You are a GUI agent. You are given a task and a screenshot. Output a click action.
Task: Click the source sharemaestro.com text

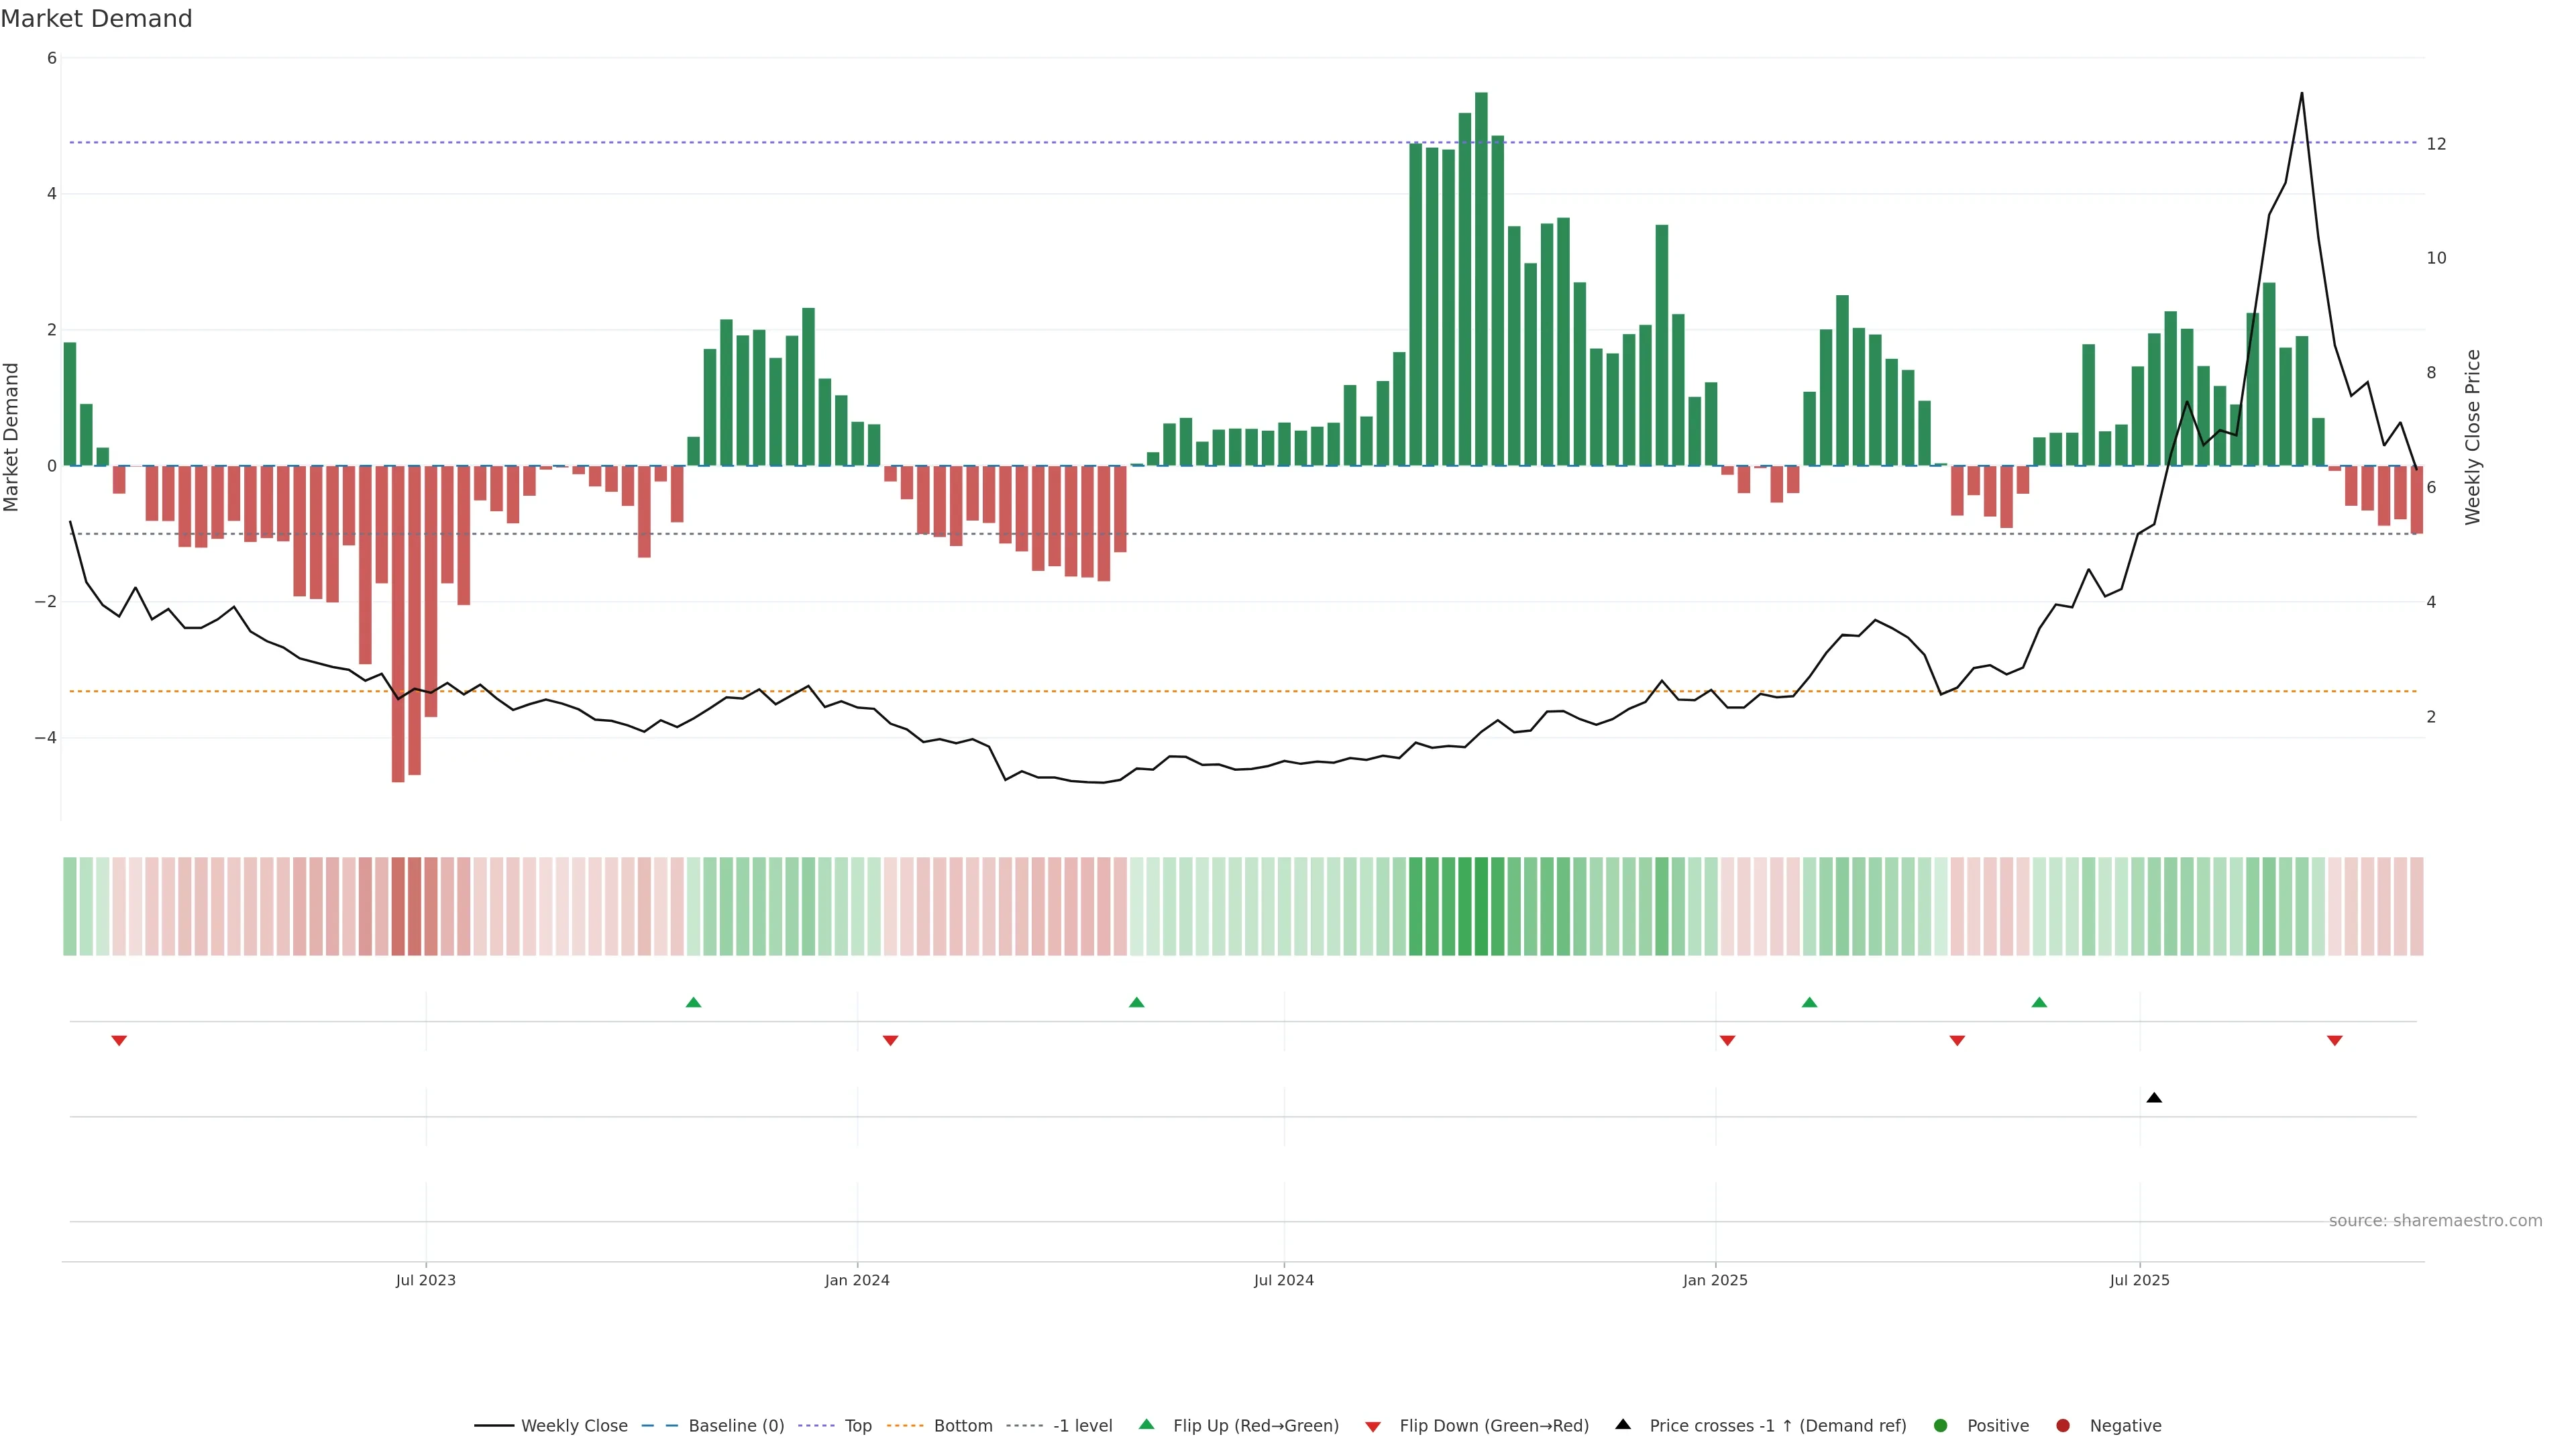(x=2435, y=1221)
